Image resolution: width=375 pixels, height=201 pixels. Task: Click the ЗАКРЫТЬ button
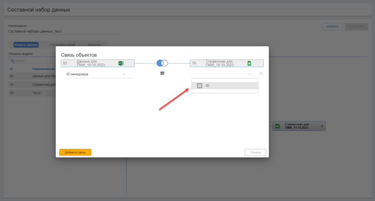(332, 26)
